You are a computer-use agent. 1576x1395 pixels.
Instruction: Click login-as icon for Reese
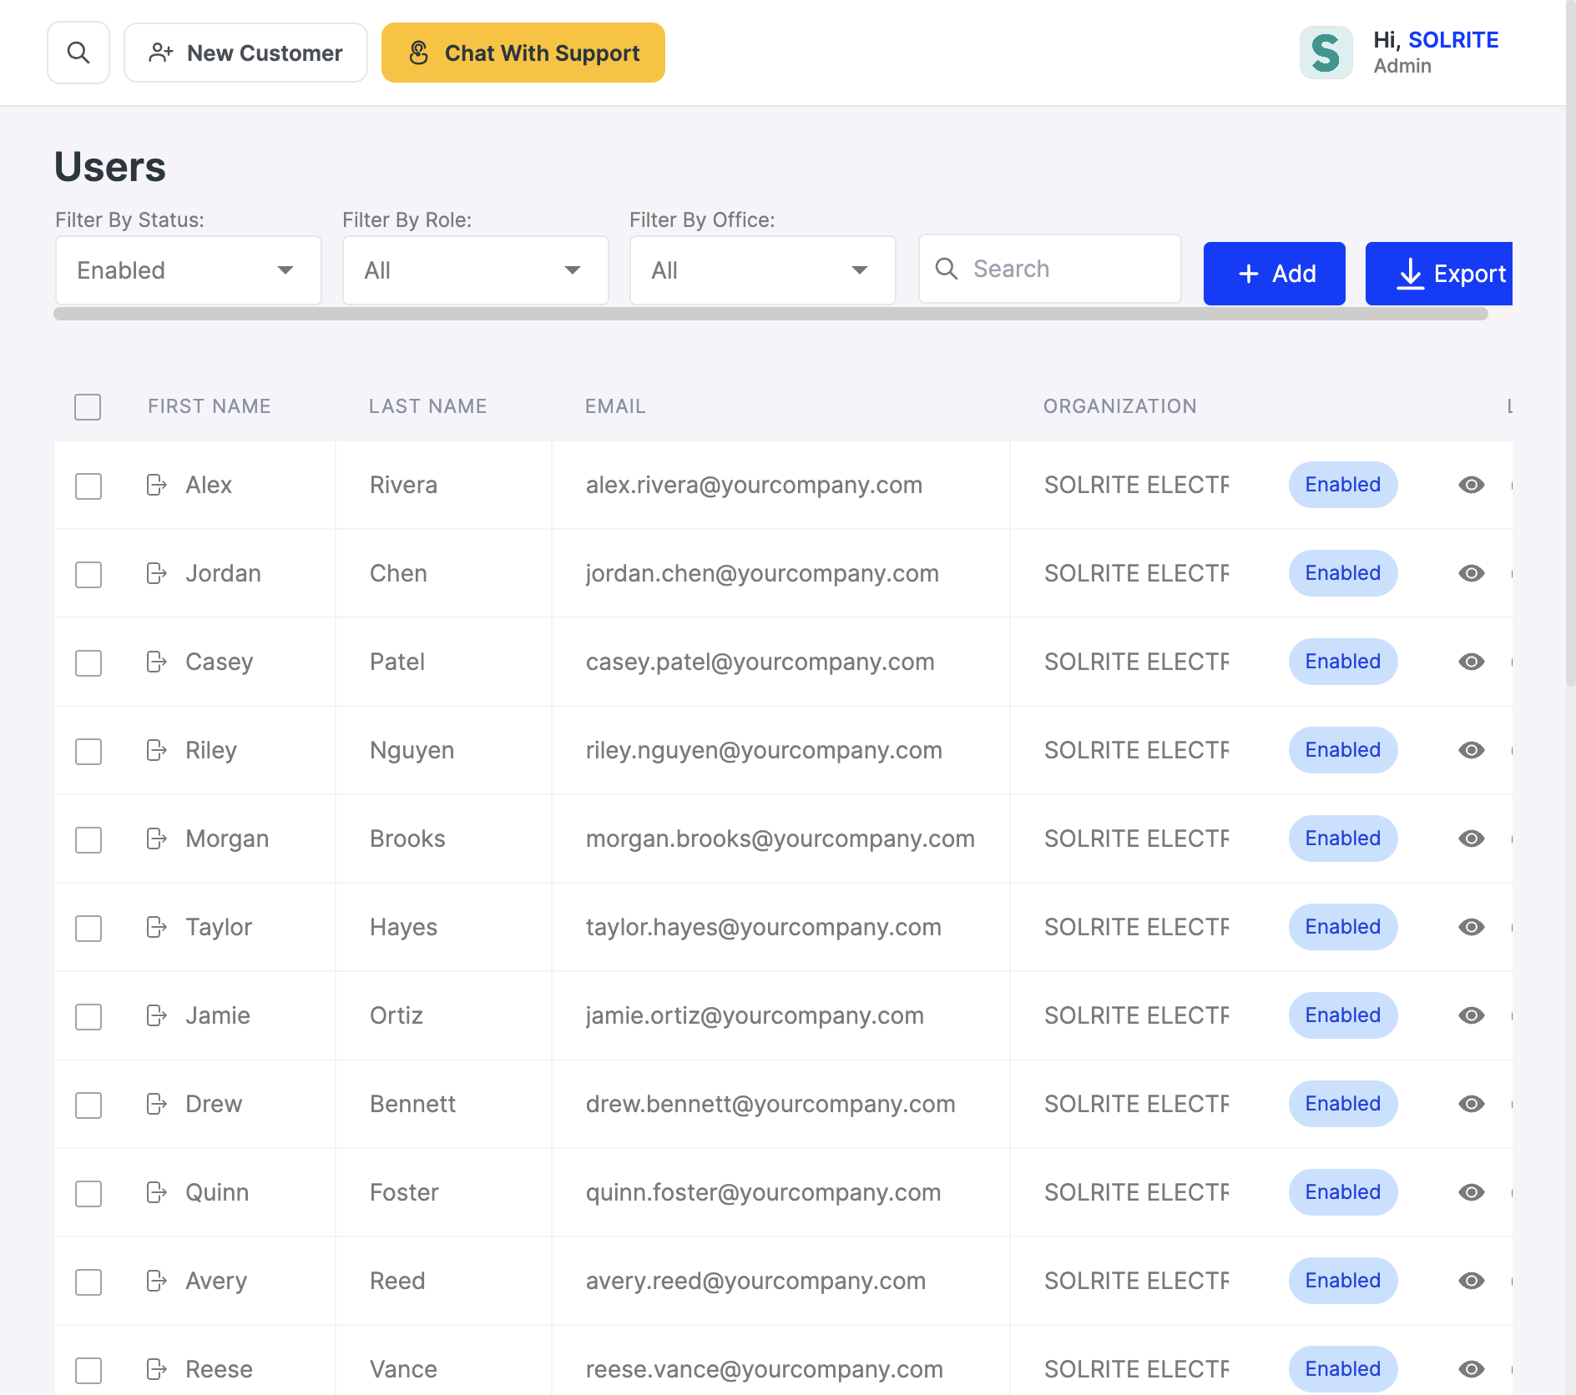[157, 1369]
